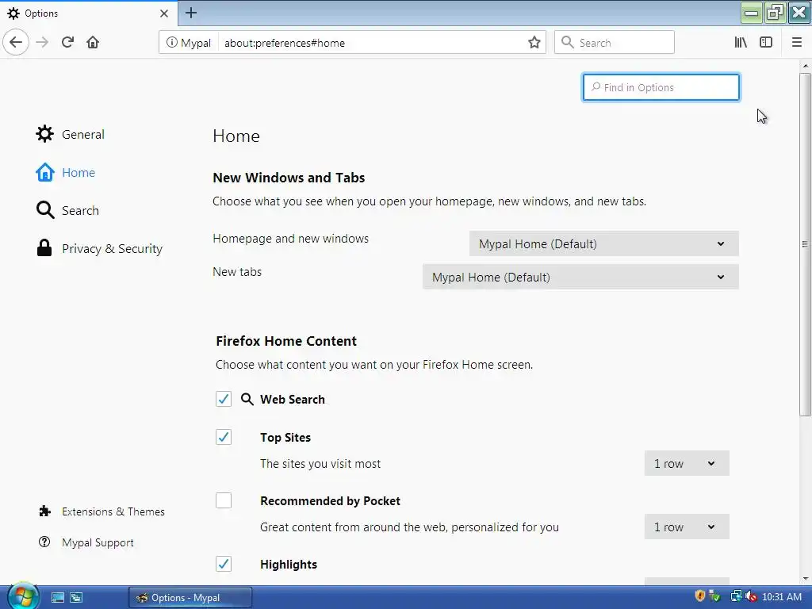Click the text 'The sites you visit most'
812x609 pixels.
(x=320, y=463)
